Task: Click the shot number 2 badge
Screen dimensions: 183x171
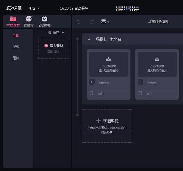Action: [140, 82]
